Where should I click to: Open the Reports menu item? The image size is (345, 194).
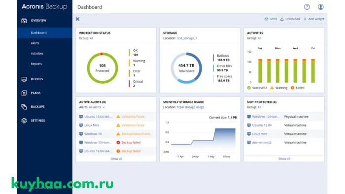[36, 64]
